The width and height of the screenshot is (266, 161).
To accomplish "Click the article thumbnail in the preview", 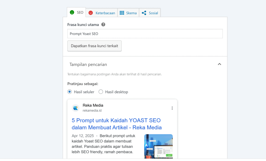I will 158,146.
